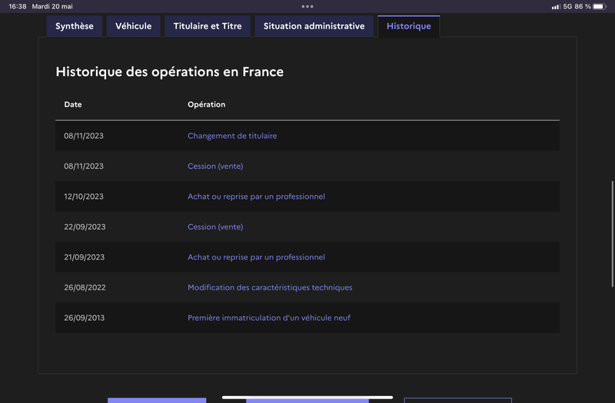The image size is (615, 403).
Task: Open Achat ou reprise dated 21/09/2023
Action: click(x=256, y=257)
